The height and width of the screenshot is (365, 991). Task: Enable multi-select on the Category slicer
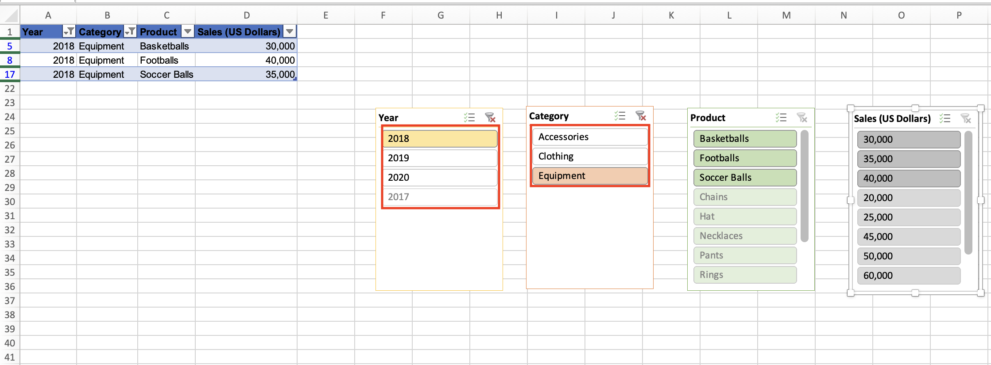tap(620, 116)
